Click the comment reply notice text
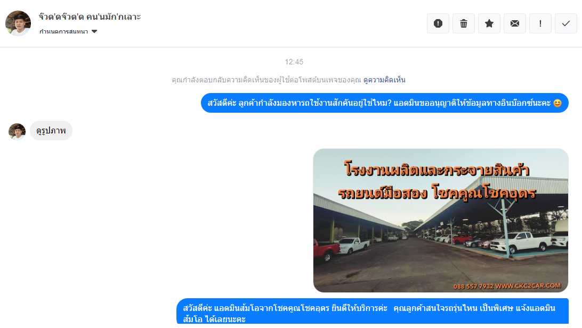Screen dimensions: 582x328 pos(266,80)
